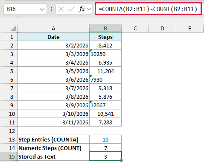Expand the dropdown next to fx icon
Screen dimensions: 204x162
pyautogui.click(x=89, y=9)
